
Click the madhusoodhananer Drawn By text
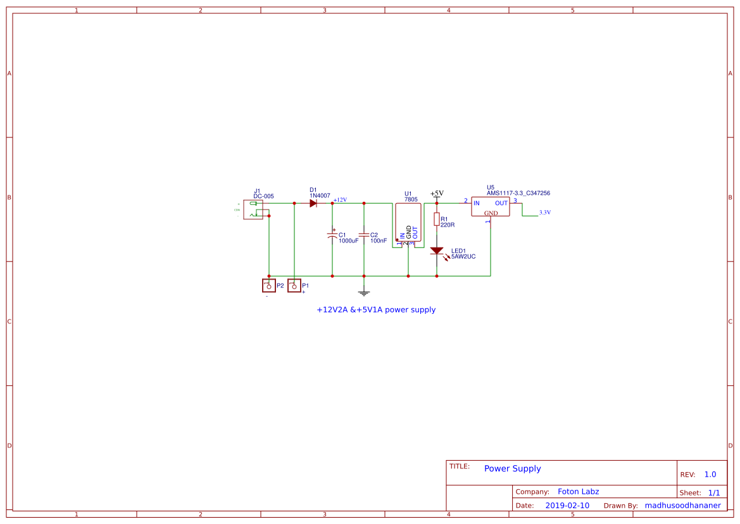pos(682,505)
